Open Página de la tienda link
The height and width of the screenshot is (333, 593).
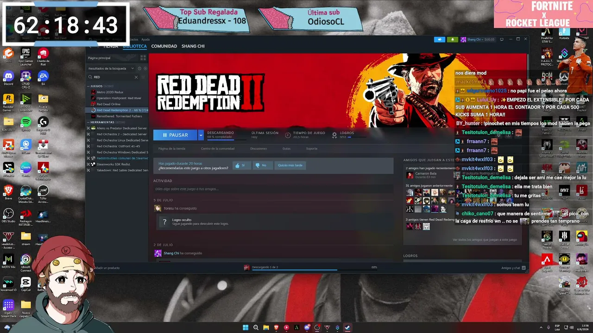point(171,148)
